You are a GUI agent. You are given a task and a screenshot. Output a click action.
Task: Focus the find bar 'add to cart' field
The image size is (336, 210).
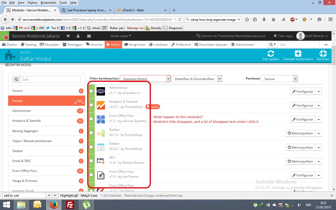24,196
